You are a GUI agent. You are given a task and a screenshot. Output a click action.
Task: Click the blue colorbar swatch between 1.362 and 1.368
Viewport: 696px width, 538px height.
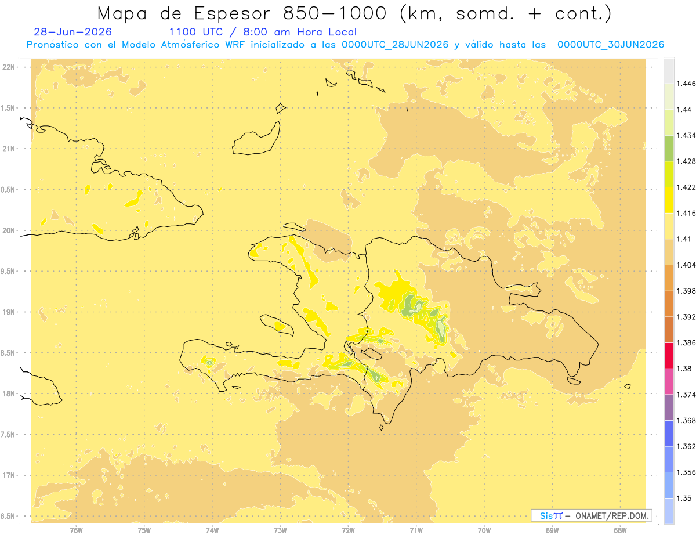[669, 434]
